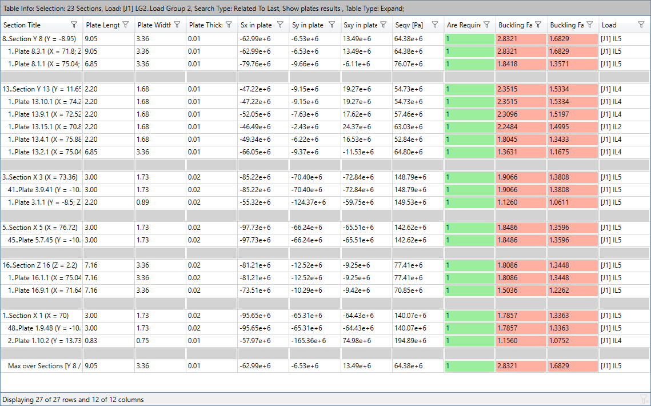The image size is (651, 406).
Task: Select the Section Z 16 group row
Action: pos(40,265)
